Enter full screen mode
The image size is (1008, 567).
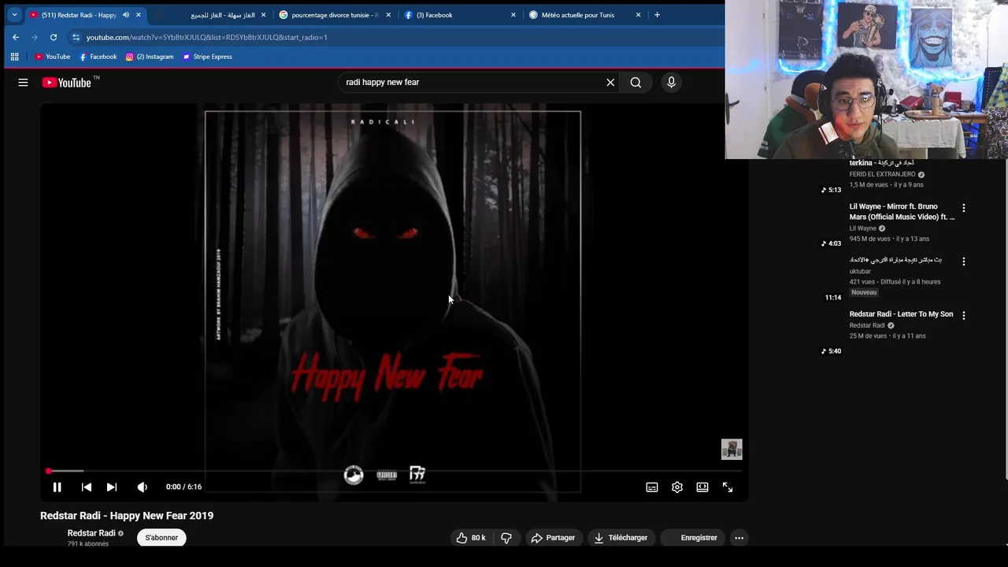pyautogui.click(x=728, y=487)
